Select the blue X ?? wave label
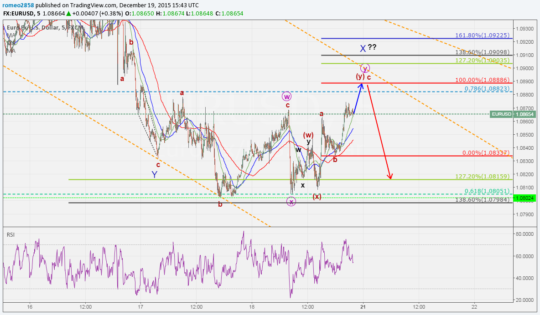540x315 pixels. tap(368, 48)
